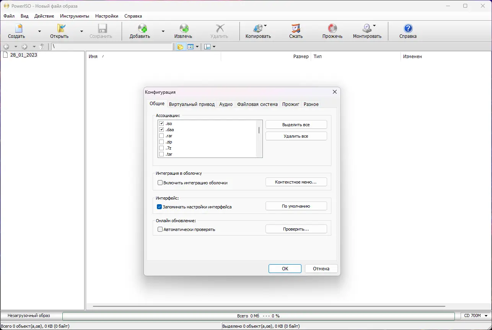Open Справка help via blue question icon
The height and width of the screenshot is (330, 492).
pyautogui.click(x=408, y=28)
